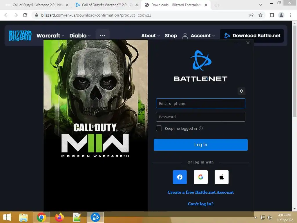Bookmark this page with star icon

260,15
